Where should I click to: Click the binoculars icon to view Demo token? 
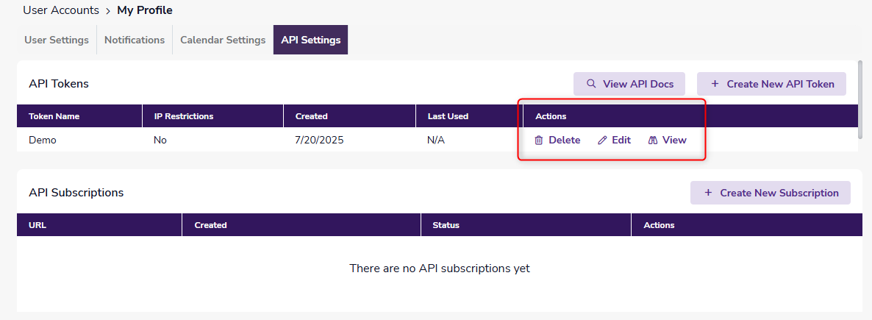point(653,141)
